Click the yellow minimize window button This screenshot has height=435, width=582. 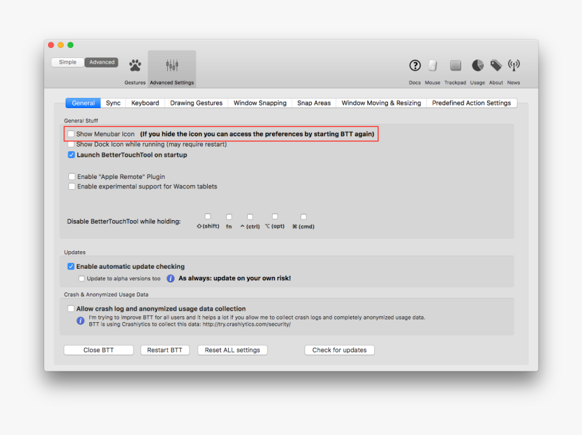61,45
